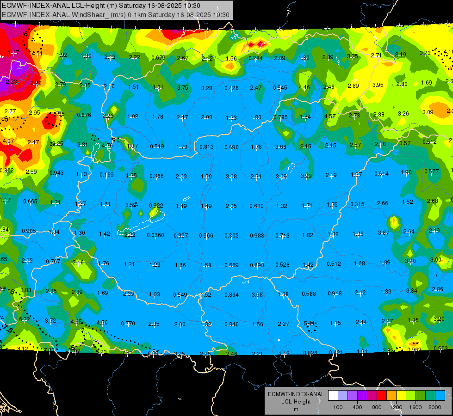Screen dimensions: 453x416
Task: Select the 0.840 shear value
Action: point(232,324)
